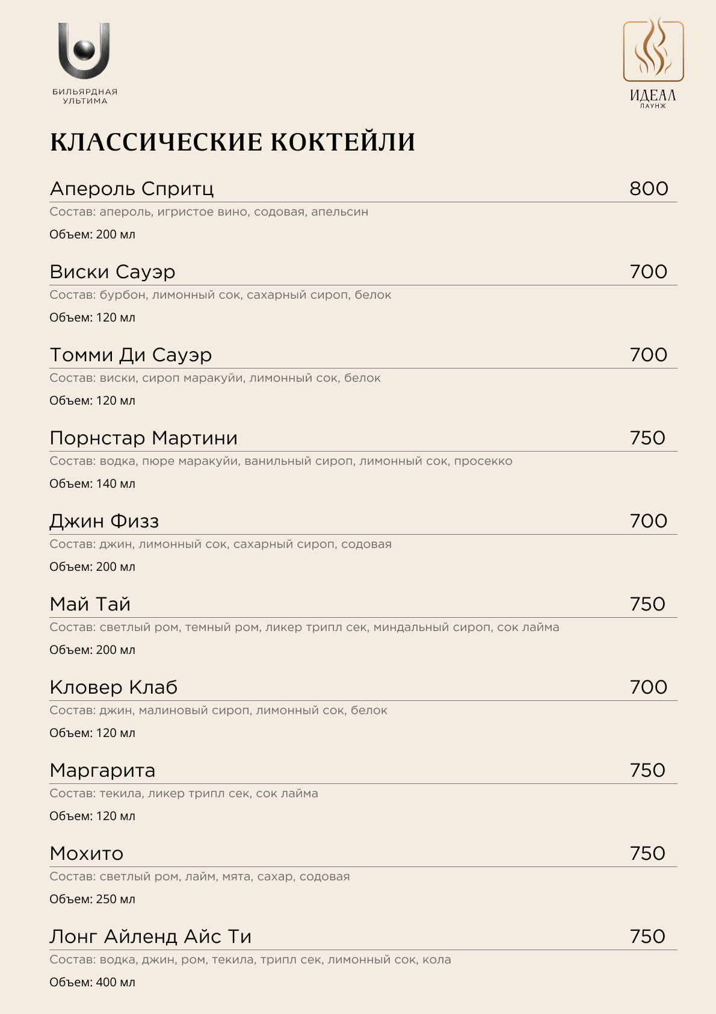Screen dimensions: 716x1014
Task: Select the Порнстар Мартини cocktail name
Action: pos(144,438)
